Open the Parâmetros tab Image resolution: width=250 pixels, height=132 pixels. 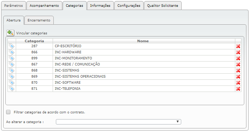coord(14,6)
